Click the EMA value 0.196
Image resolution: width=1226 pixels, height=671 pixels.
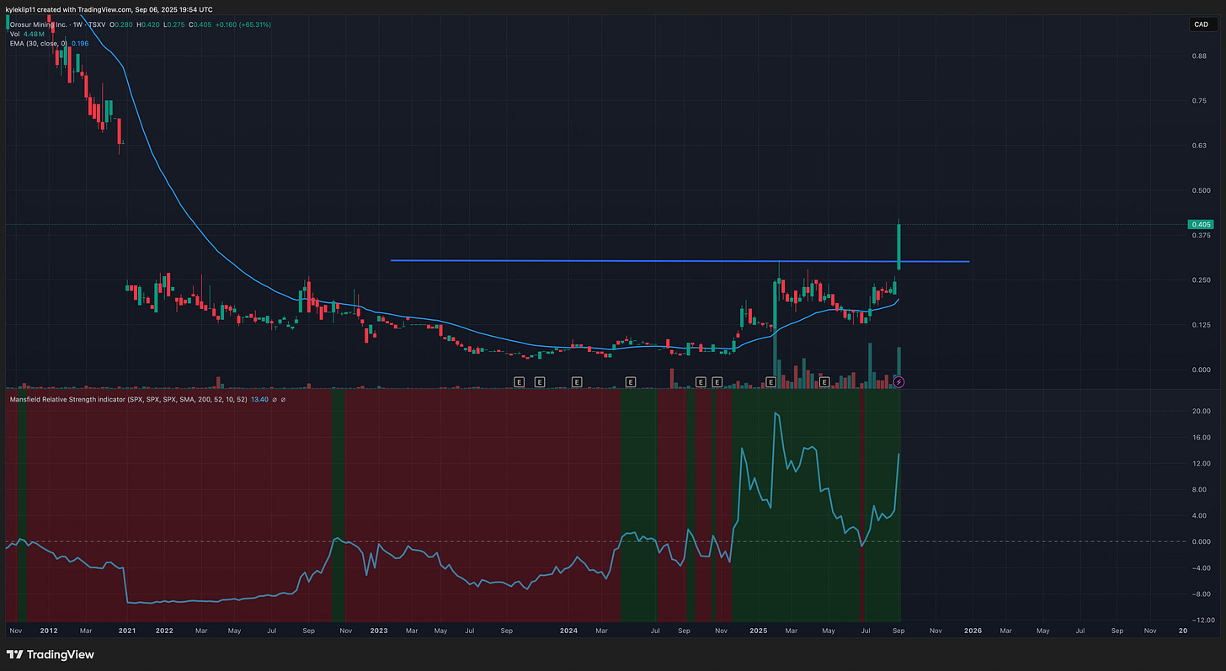[x=80, y=45]
